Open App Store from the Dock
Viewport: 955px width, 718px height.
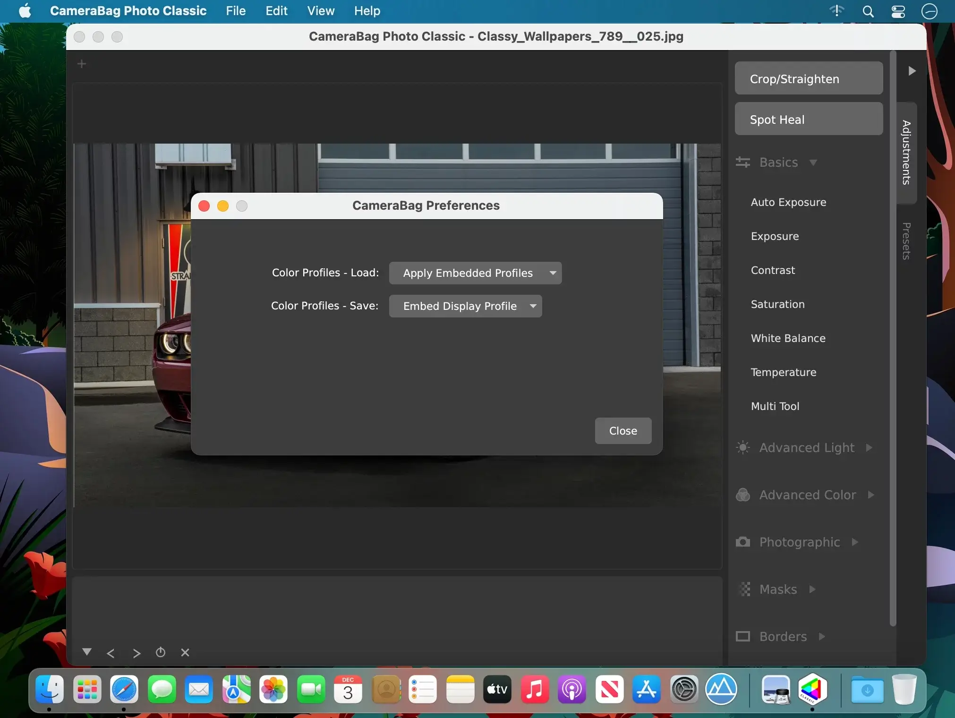click(647, 690)
